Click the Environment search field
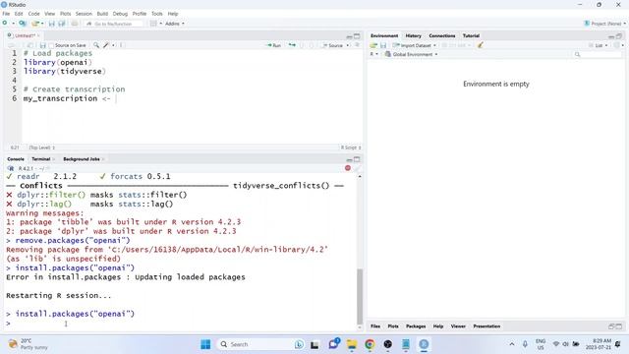This screenshot has height=354, width=629. coord(597,54)
